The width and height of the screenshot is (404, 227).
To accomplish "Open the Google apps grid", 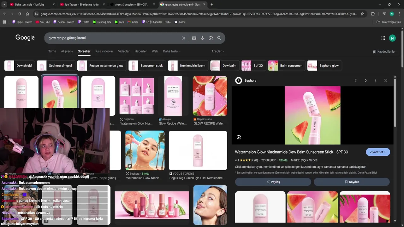I will (x=383, y=38).
